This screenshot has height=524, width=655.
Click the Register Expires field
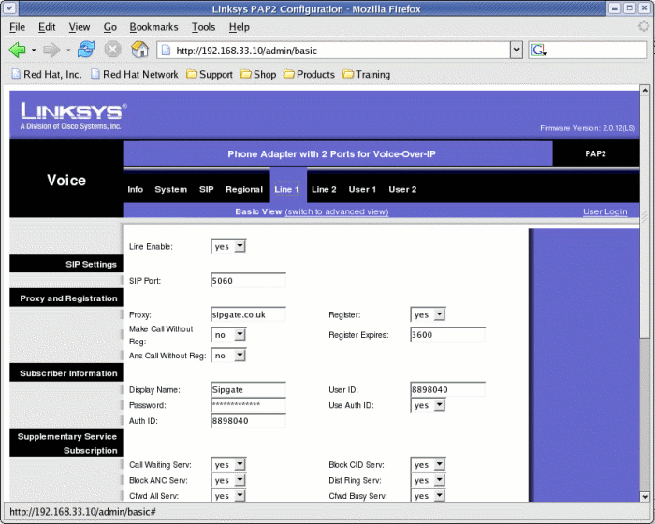(x=448, y=335)
